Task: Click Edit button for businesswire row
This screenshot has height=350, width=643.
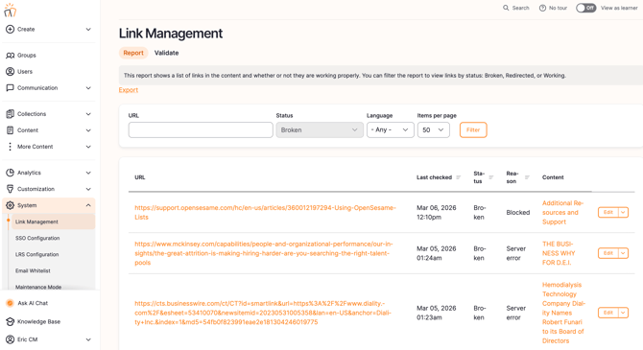Action: [x=608, y=313]
